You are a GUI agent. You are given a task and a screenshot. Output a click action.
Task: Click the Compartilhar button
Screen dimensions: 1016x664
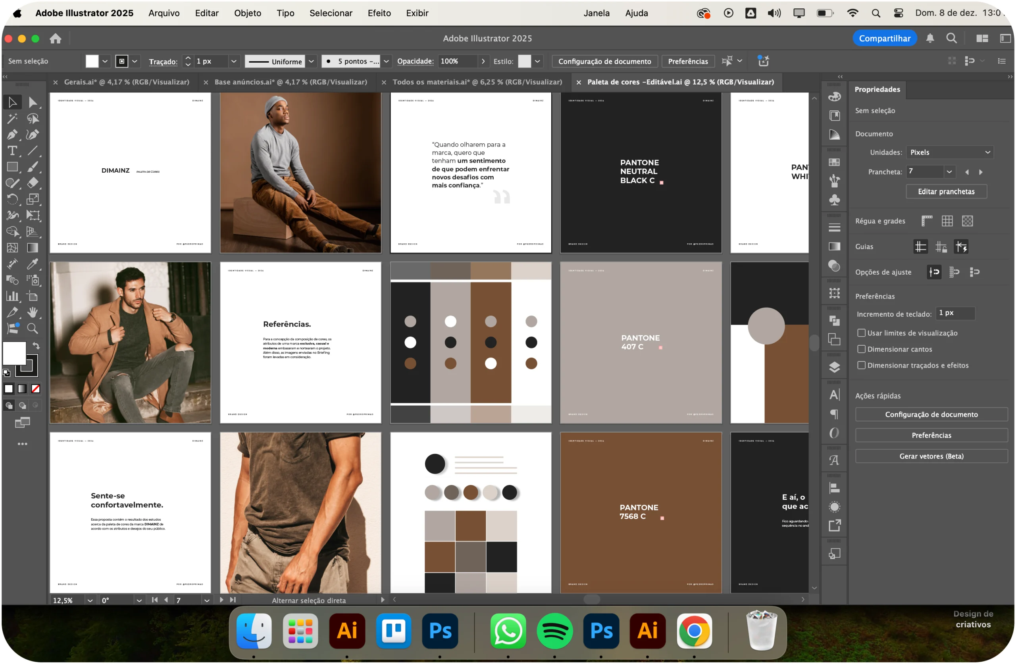pos(885,38)
